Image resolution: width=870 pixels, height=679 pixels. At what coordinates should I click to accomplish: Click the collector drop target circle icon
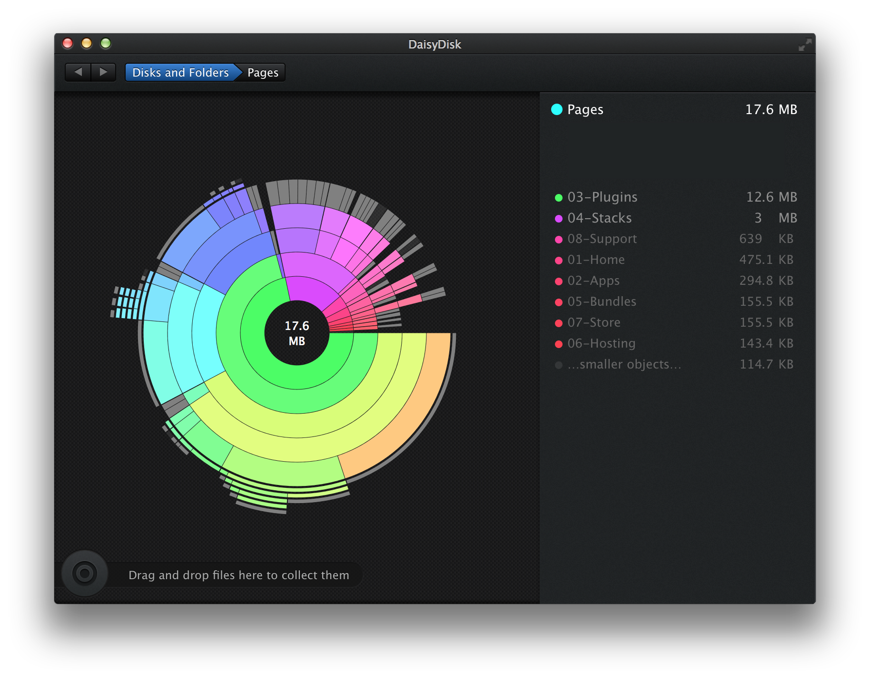85,573
